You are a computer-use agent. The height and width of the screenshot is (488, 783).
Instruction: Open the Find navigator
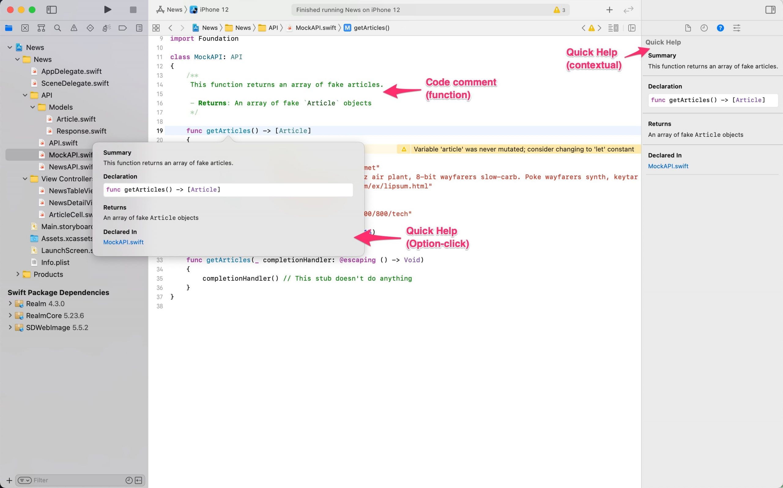click(x=58, y=28)
